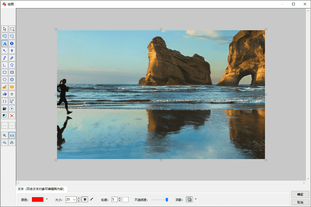Pick the rectangular speech callout tool
Viewport: 311px width, 207px height.
[x=5, y=36]
